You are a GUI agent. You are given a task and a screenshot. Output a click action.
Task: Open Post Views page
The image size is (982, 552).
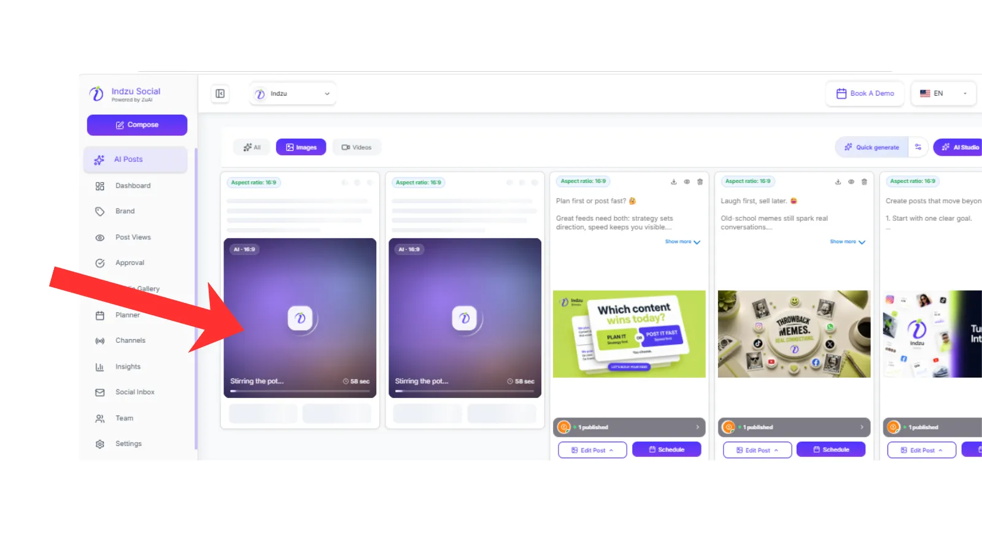pyautogui.click(x=133, y=237)
